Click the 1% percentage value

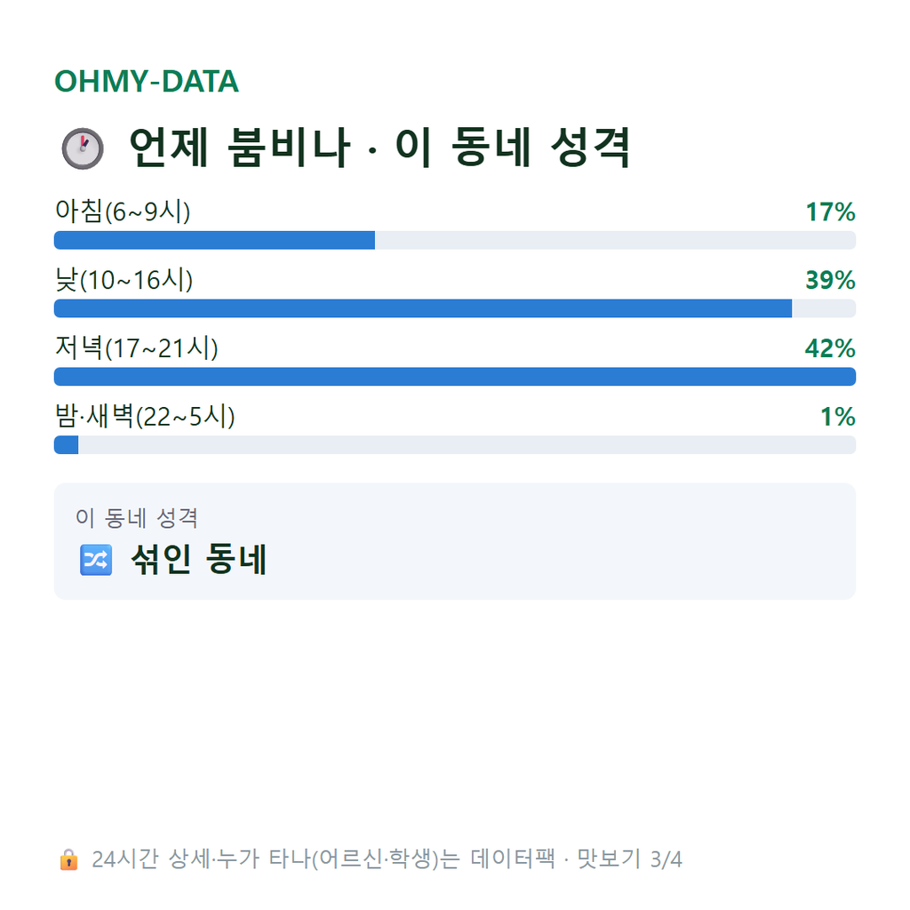point(837,417)
